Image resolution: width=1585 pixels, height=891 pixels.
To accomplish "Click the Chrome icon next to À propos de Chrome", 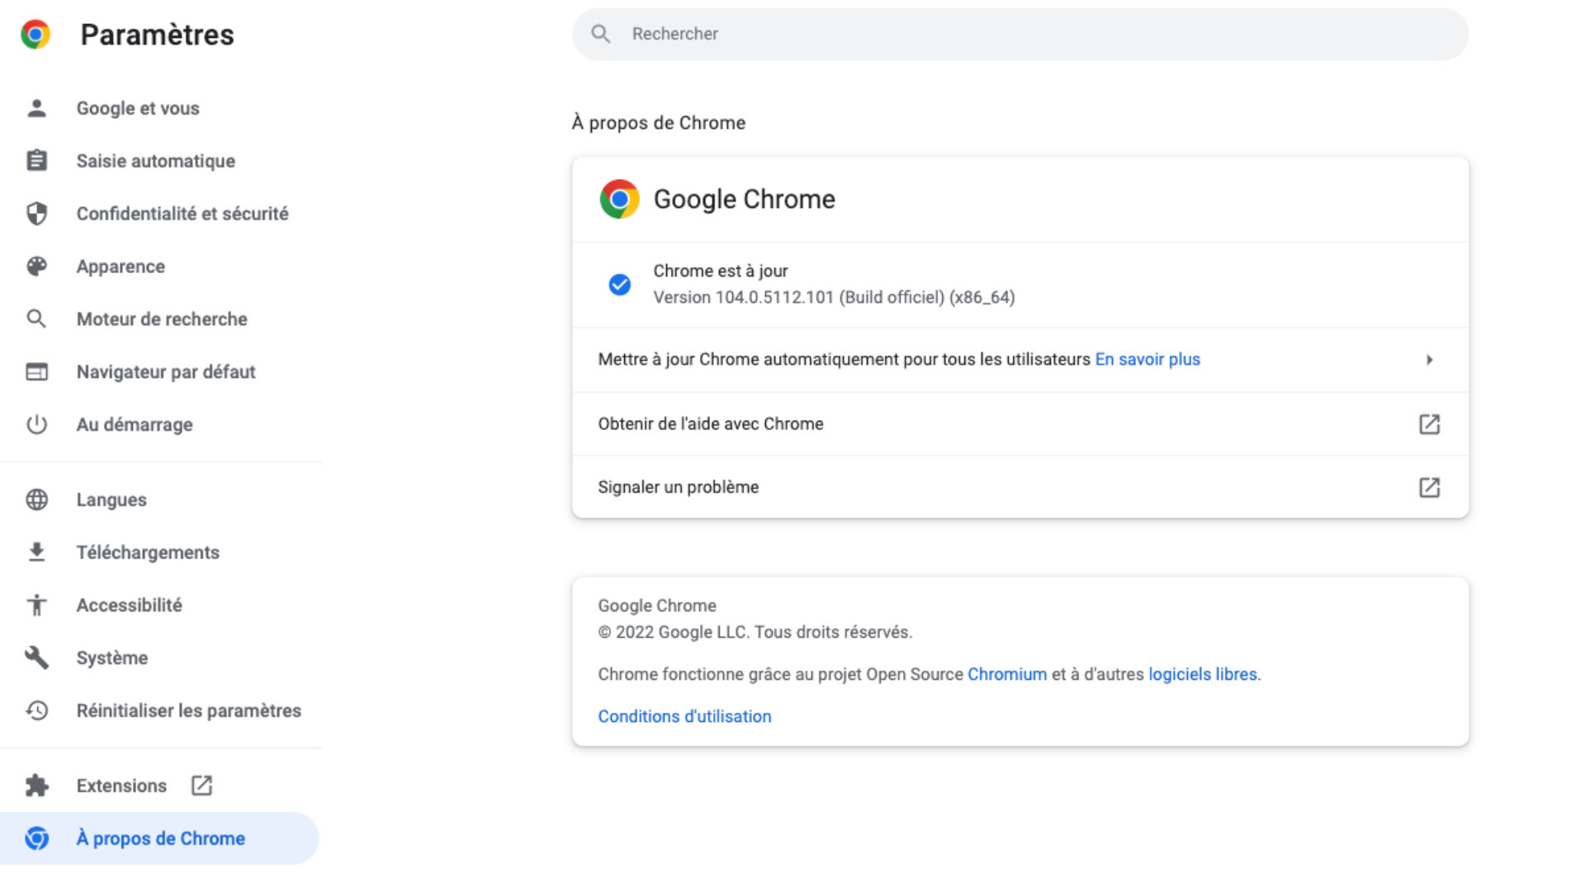I will pyautogui.click(x=36, y=838).
